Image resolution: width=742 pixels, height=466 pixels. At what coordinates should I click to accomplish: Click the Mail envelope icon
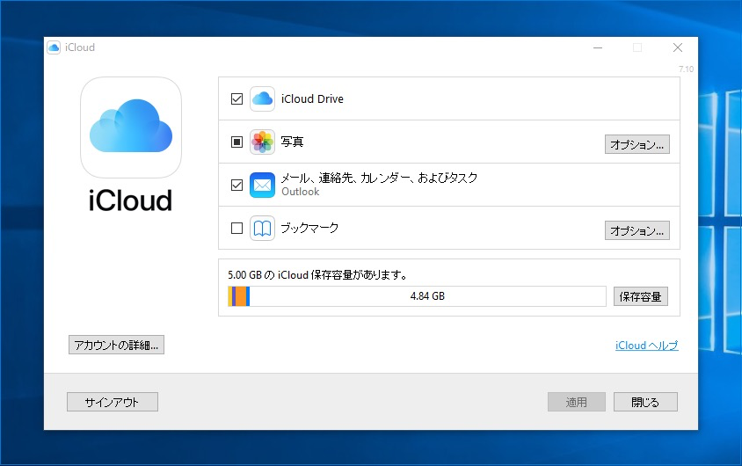(x=262, y=185)
